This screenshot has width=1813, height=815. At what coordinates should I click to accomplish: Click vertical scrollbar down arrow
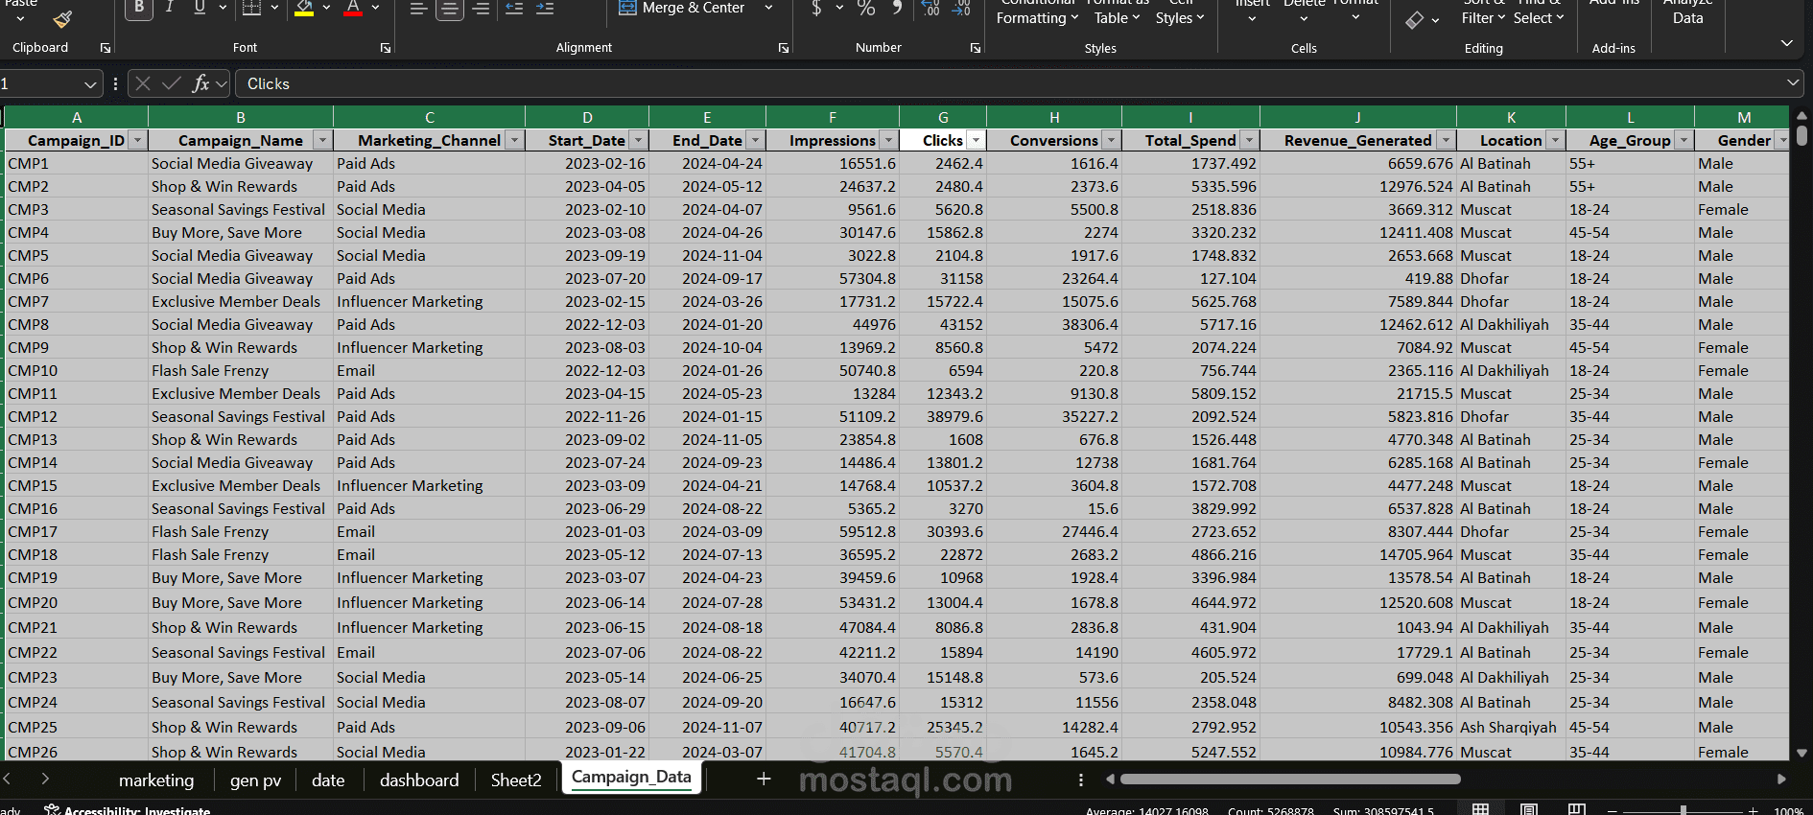[1801, 754]
